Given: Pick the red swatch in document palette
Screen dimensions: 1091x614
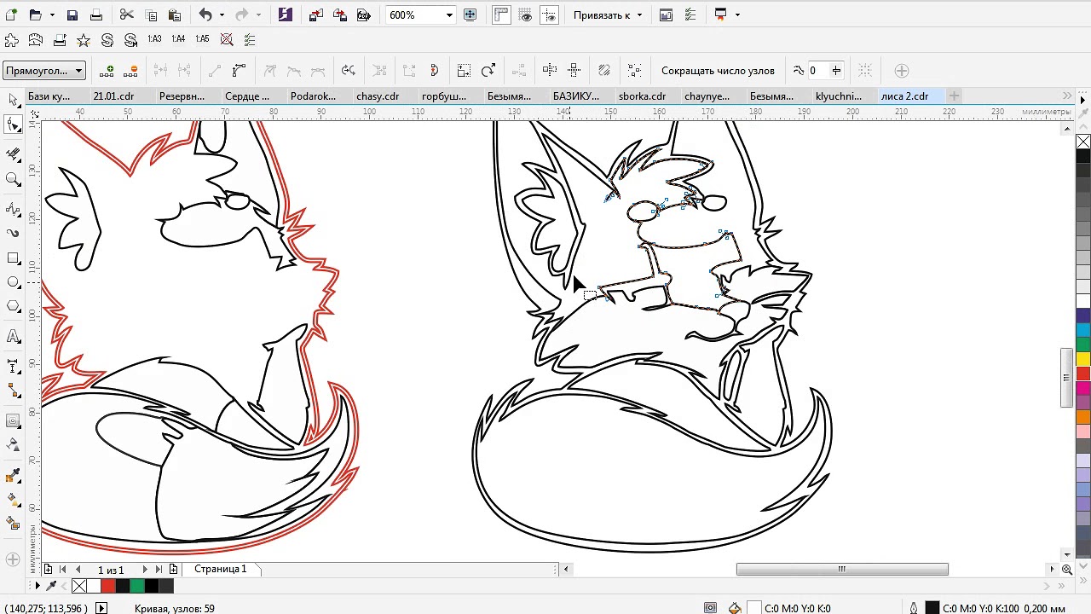Looking at the screenshot, I should tap(108, 586).
